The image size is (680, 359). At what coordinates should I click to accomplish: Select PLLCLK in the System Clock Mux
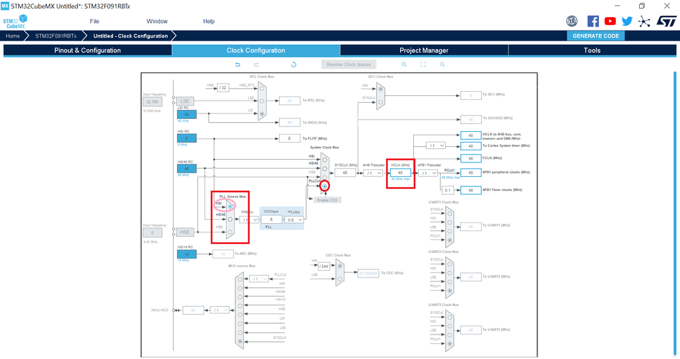tap(325, 186)
